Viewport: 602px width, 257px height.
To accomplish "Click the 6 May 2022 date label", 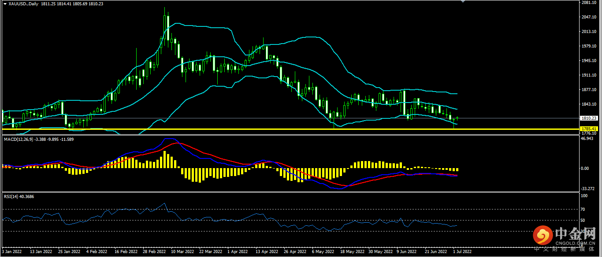I will point(323,252).
